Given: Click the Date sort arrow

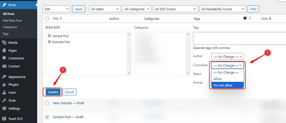Looking at the screenshot, I should [270, 19].
